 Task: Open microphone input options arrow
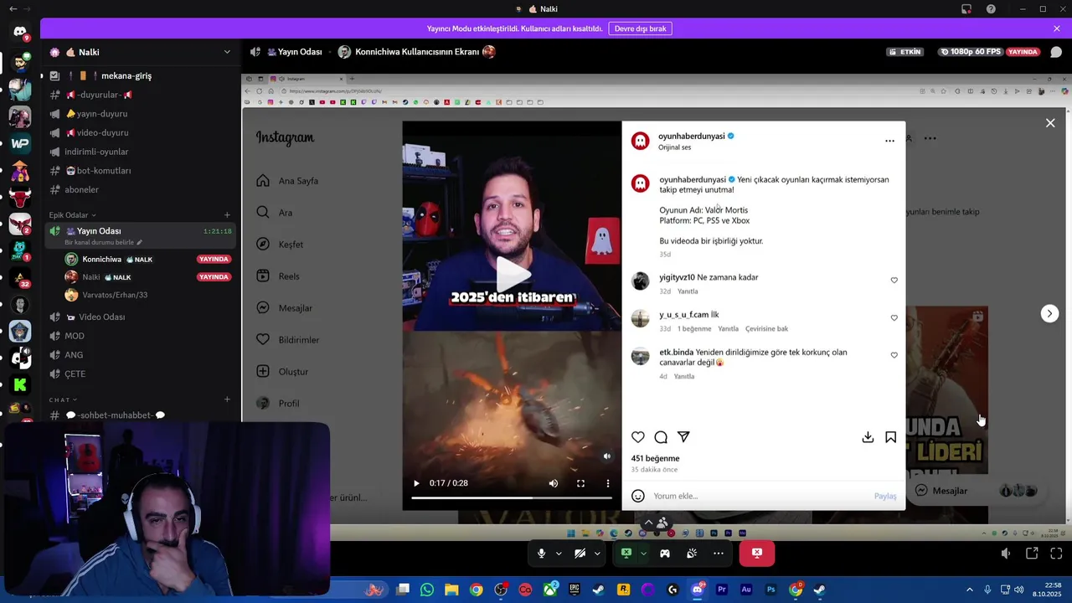point(559,554)
